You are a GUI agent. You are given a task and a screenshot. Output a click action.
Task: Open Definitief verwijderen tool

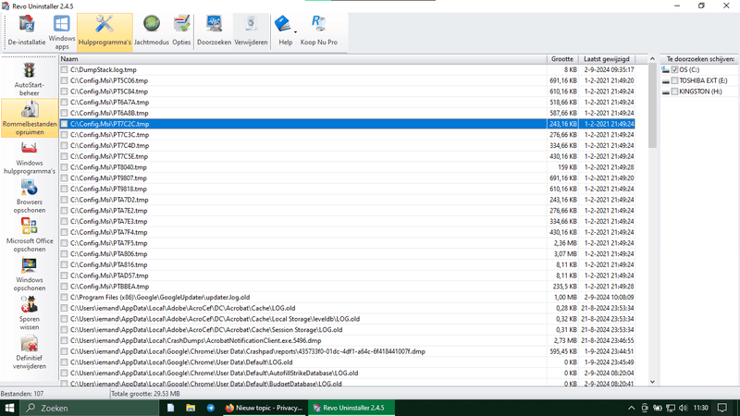30,353
